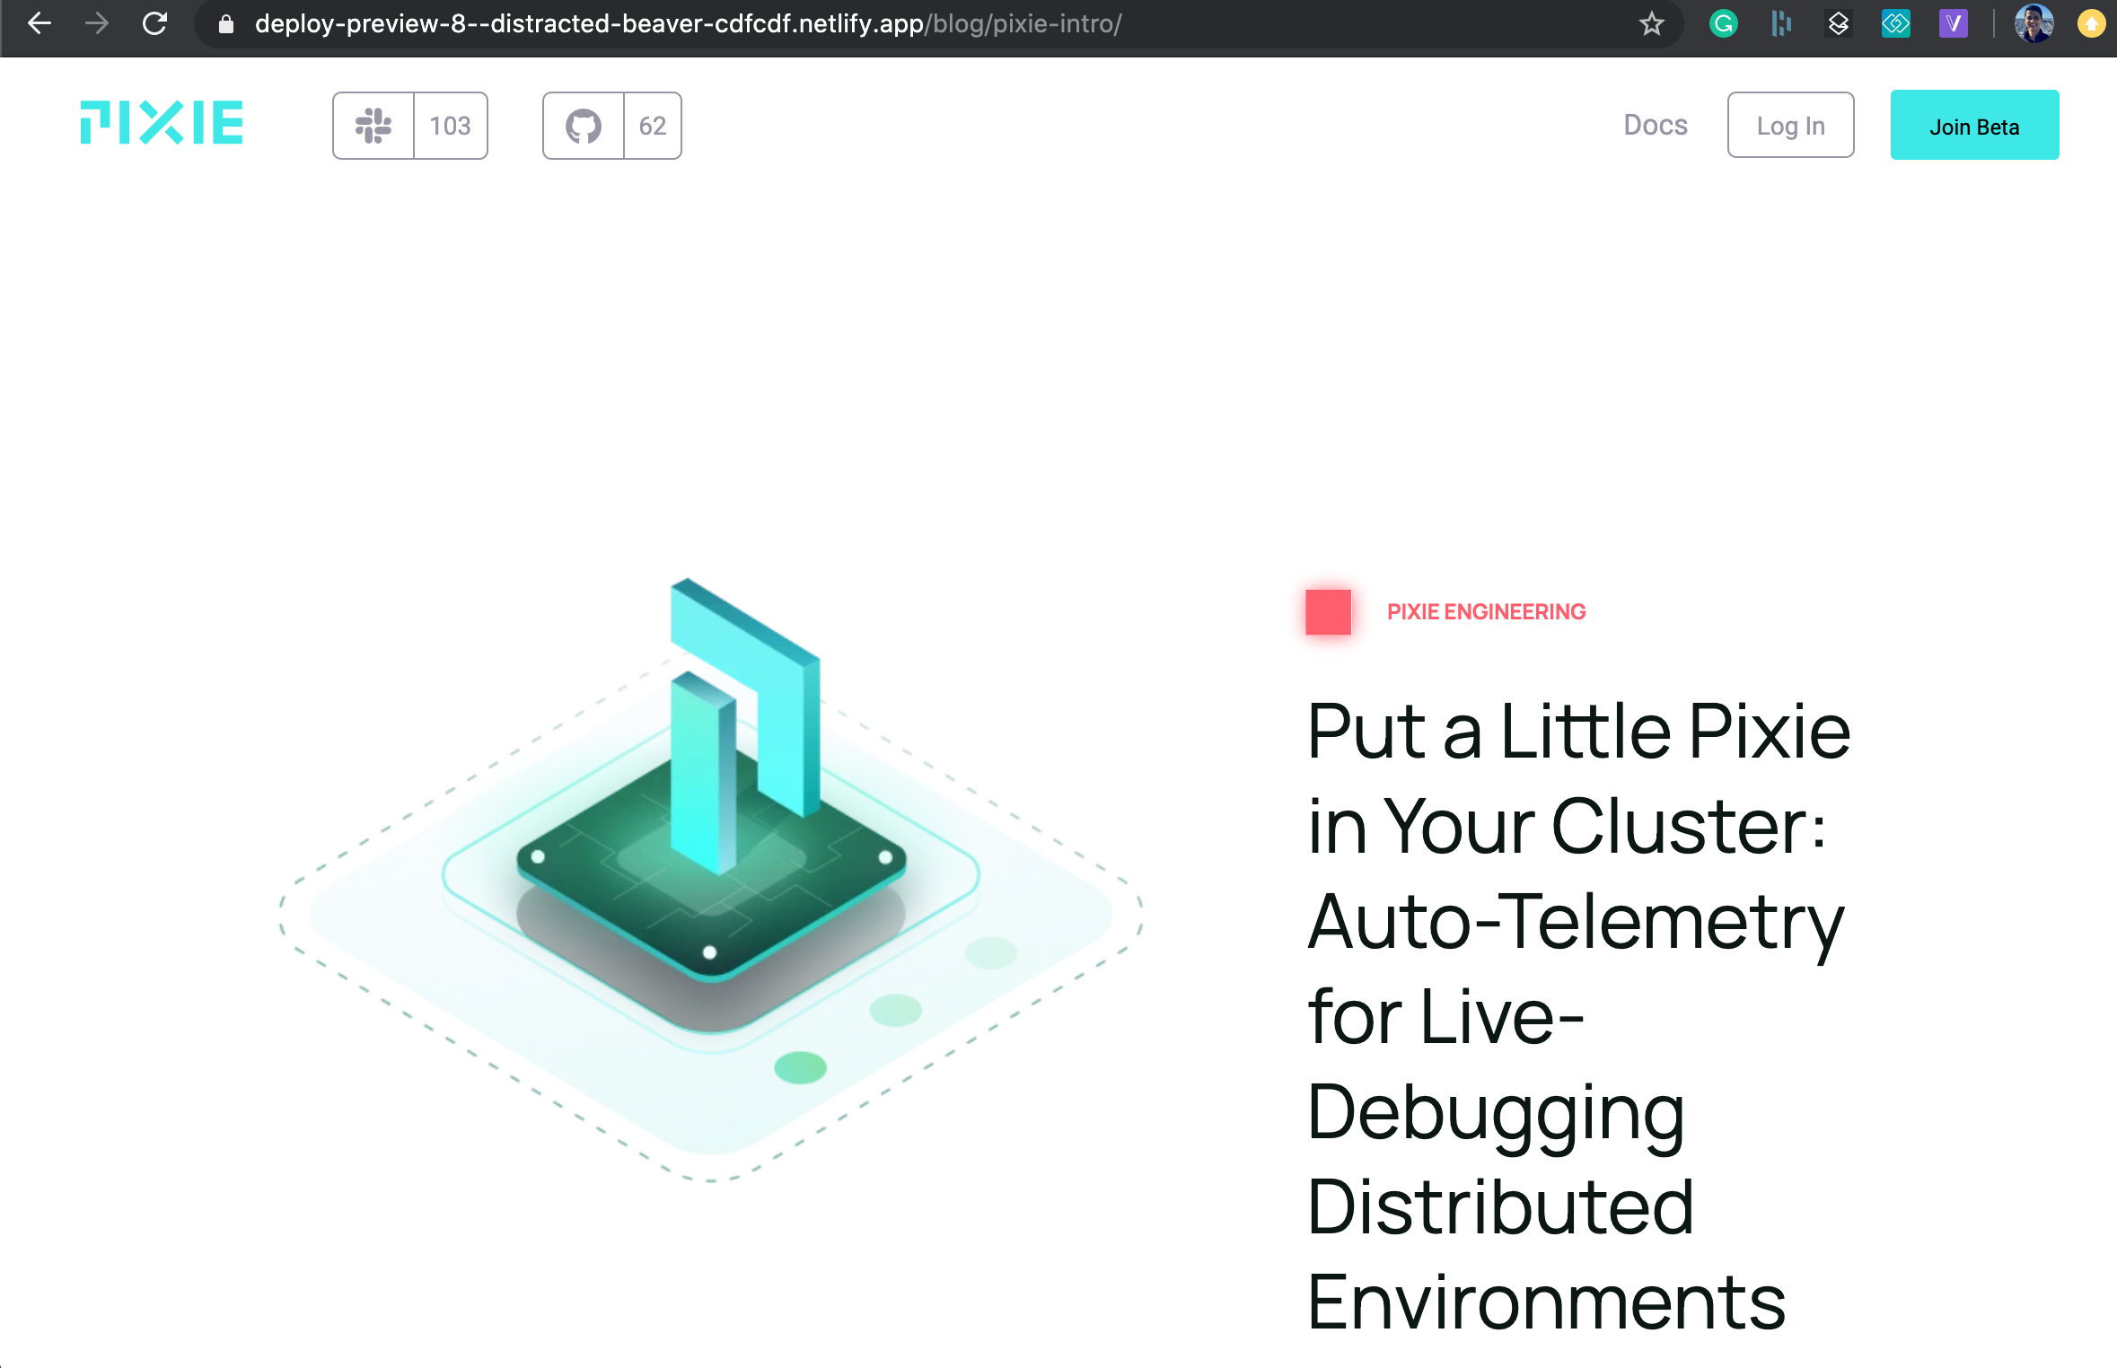
Task: Click the red square beside Pixie Engineering
Action: point(1328,612)
